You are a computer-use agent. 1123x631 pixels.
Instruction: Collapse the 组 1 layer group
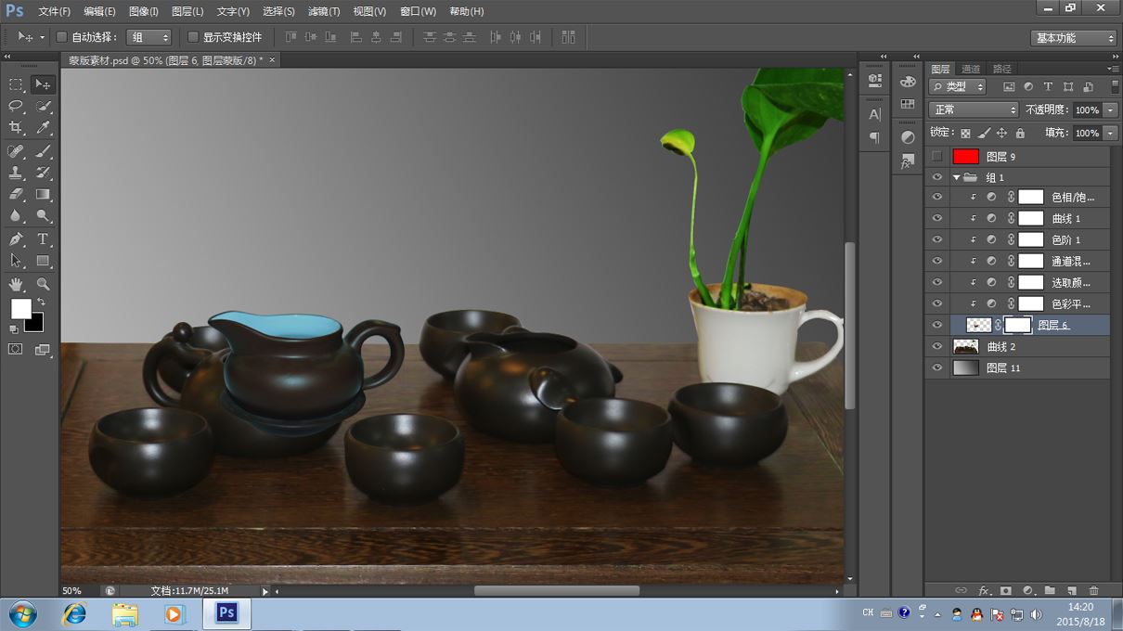956,177
